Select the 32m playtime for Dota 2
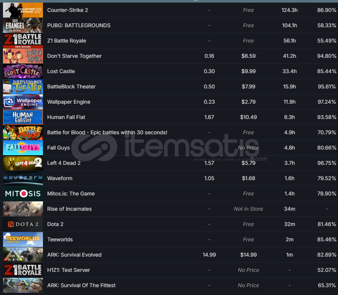 click(x=289, y=224)
